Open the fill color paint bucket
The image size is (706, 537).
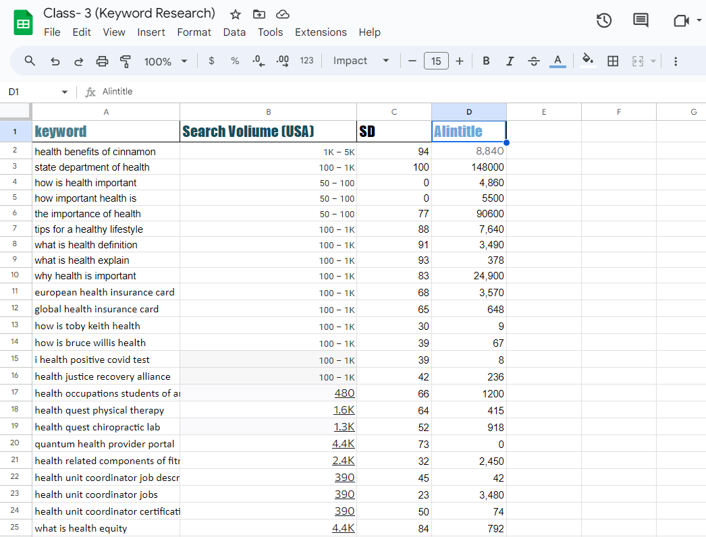point(588,61)
